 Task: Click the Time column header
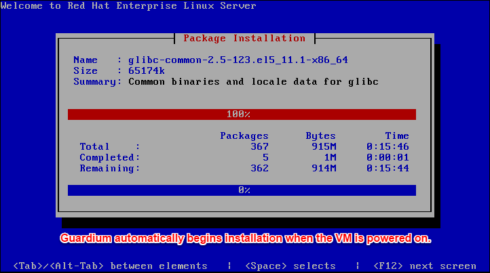pyautogui.click(x=397, y=135)
